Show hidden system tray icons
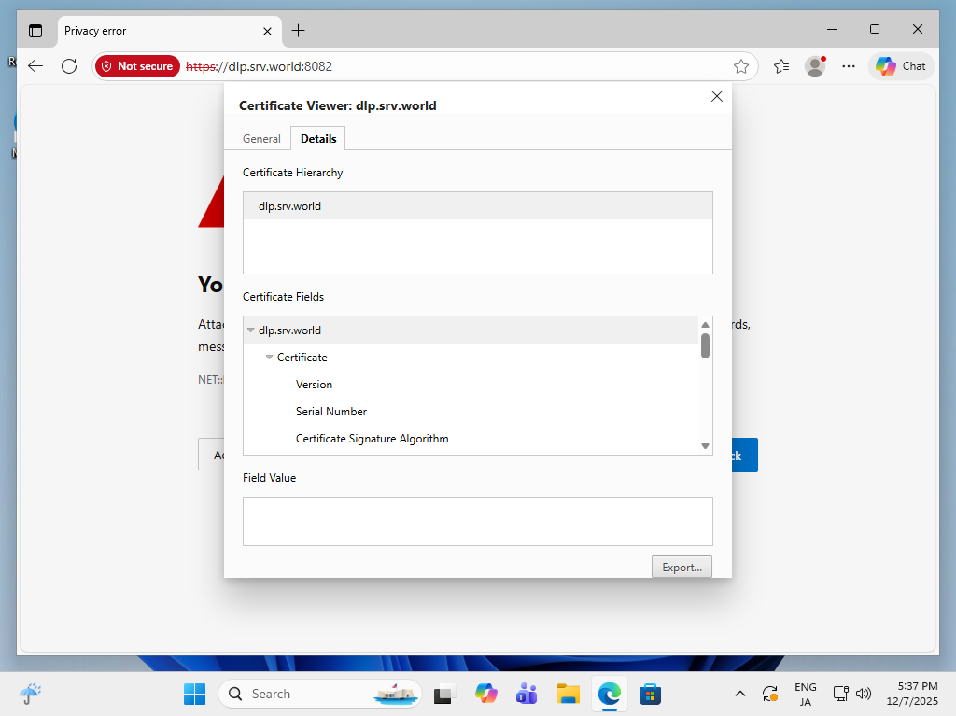Image resolution: width=956 pixels, height=716 pixels. (740, 694)
